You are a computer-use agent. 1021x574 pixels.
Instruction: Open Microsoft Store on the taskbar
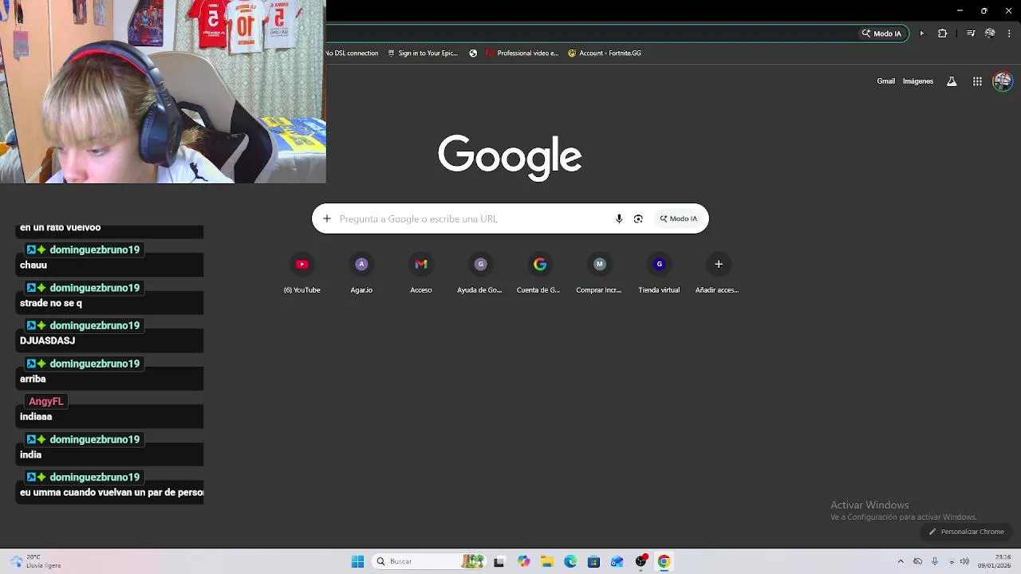click(x=593, y=561)
